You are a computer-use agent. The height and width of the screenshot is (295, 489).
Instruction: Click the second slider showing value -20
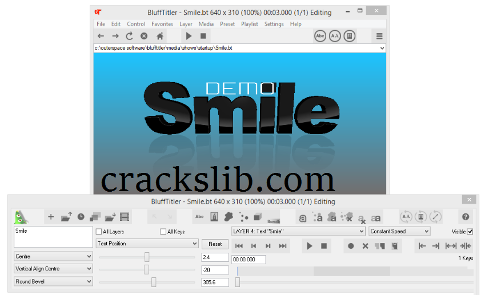tap(147, 269)
